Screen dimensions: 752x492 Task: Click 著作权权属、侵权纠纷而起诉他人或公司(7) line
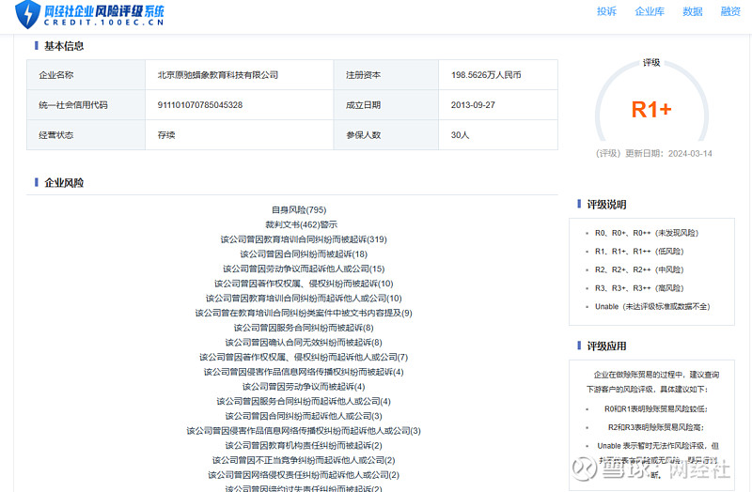(x=304, y=358)
